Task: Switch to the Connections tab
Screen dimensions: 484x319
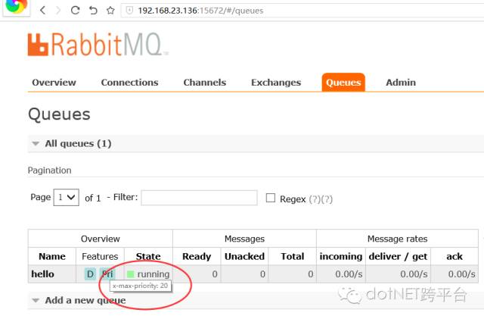Action: [x=129, y=83]
